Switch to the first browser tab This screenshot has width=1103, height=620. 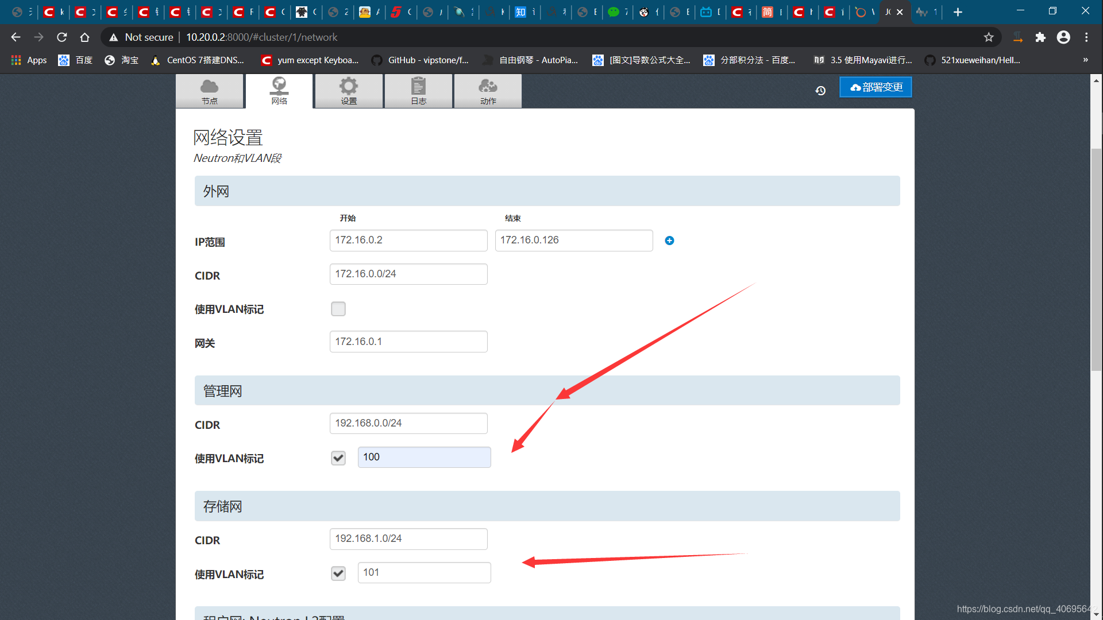pyautogui.click(x=22, y=12)
